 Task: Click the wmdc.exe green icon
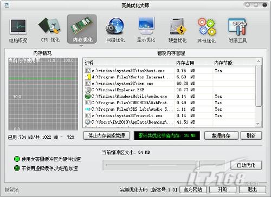click(x=88, y=96)
